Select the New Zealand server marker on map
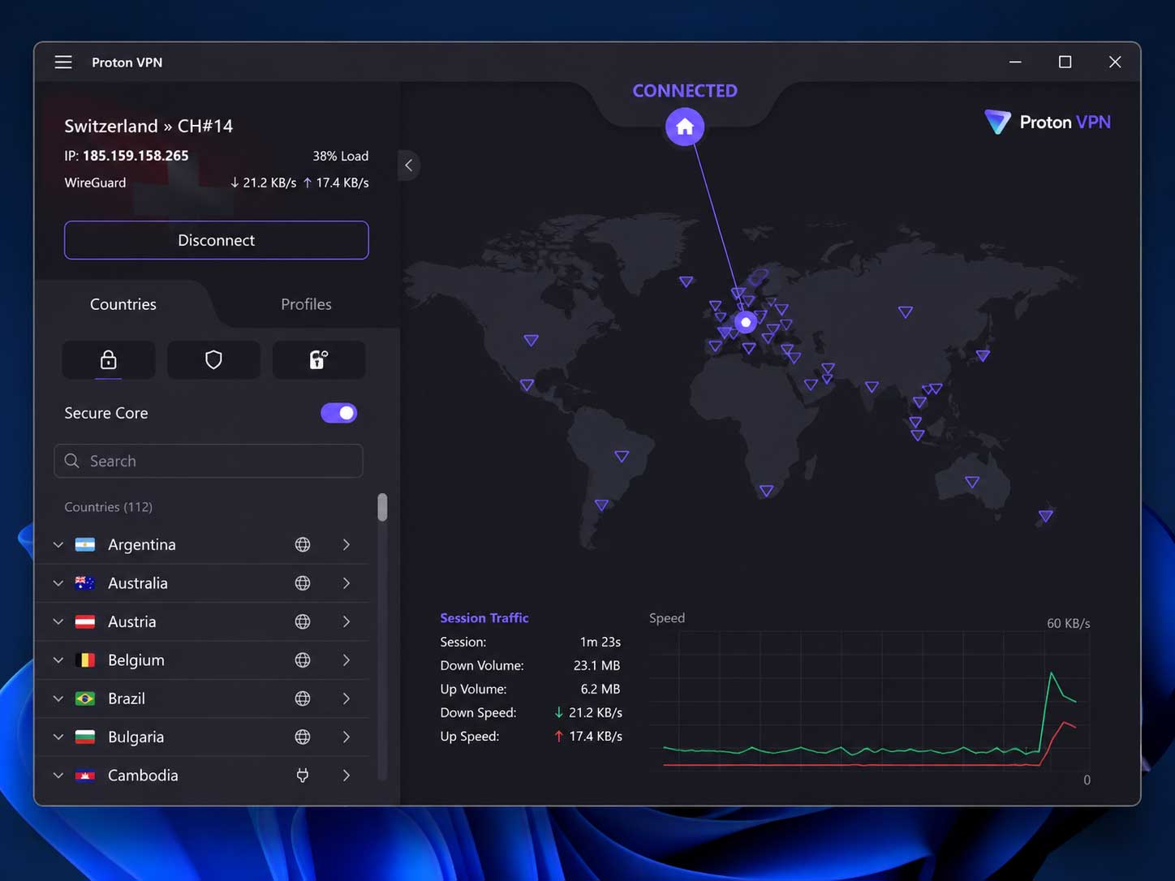Screen dimensions: 1175x881 [x=1046, y=515]
